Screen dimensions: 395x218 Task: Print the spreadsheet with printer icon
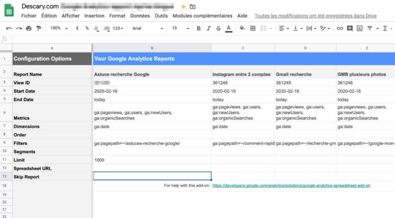pyautogui.click(x=29, y=28)
